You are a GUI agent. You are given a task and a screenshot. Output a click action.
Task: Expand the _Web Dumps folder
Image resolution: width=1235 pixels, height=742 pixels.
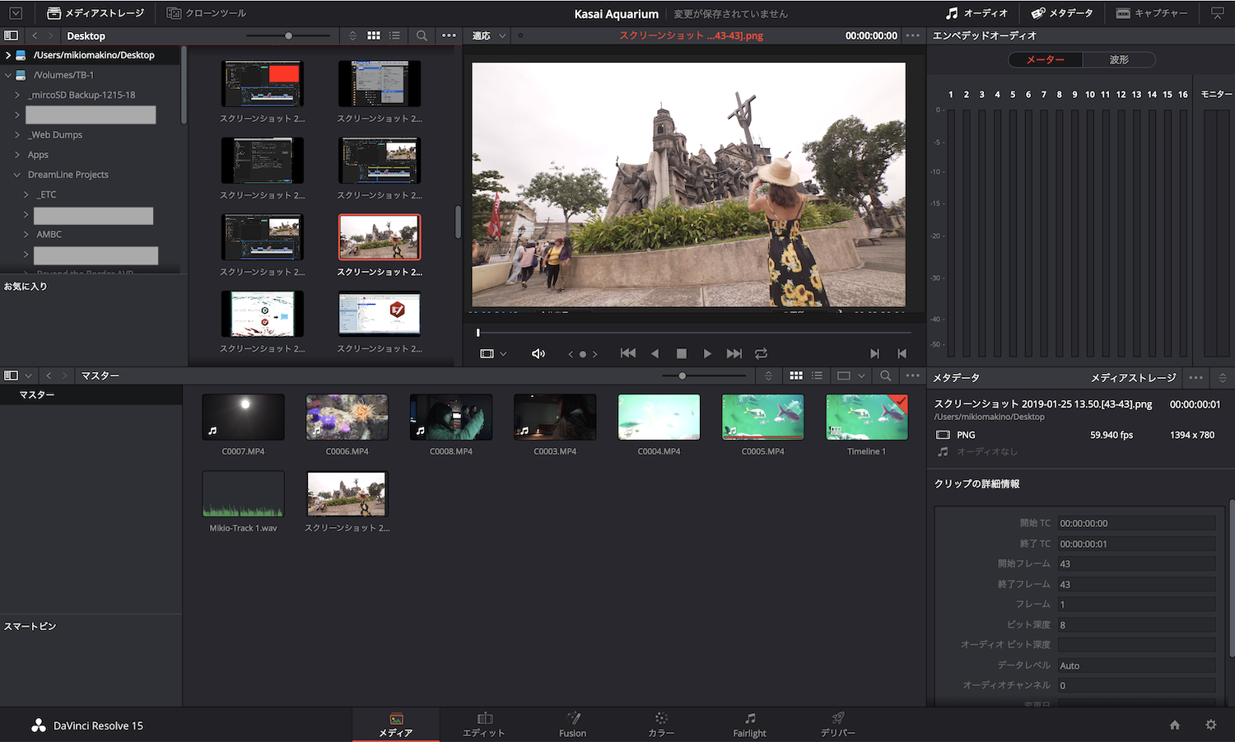pos(17,134)
